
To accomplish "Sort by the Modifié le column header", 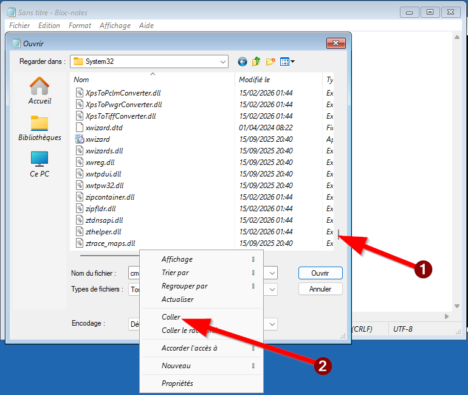I will click(254, 80).
